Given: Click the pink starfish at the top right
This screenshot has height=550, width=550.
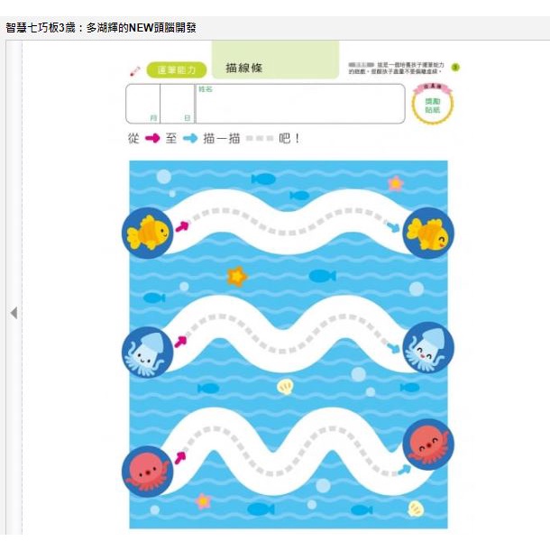Looking at the screenshot, I should click(396, 183).
